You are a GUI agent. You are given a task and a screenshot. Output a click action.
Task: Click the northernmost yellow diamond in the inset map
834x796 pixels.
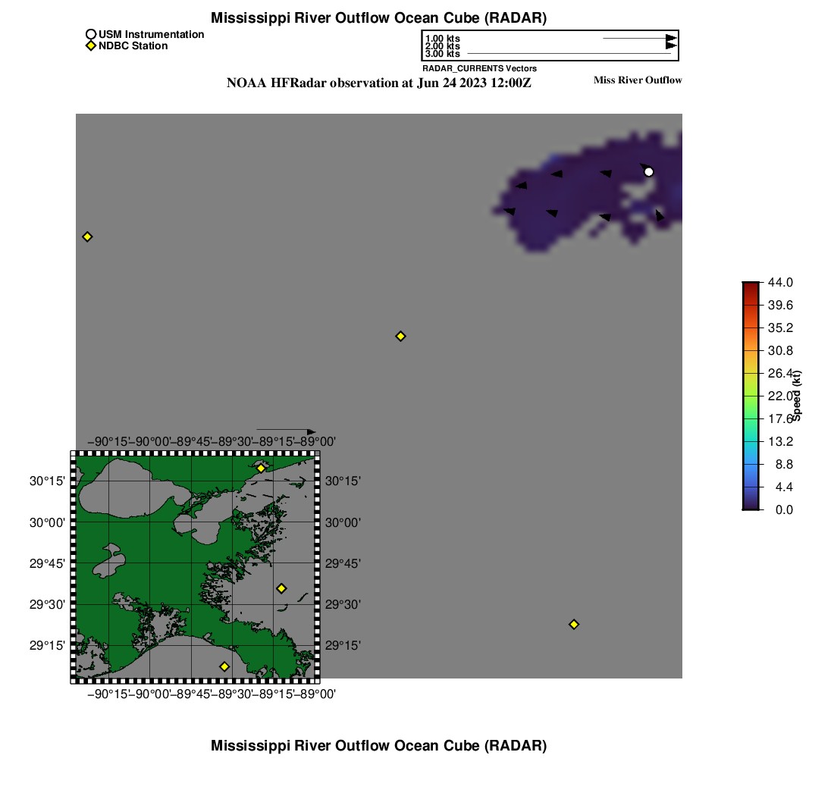click(x=261, y=469)
